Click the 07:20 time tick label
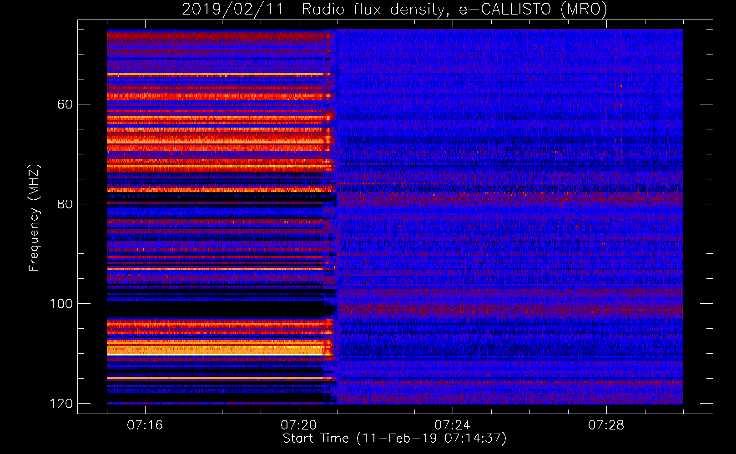Image resolution: width=736 pixels, height=454 pixels. point(298,425)
